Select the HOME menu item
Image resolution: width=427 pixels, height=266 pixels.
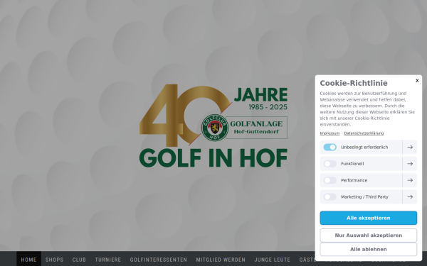pos(28,260)
